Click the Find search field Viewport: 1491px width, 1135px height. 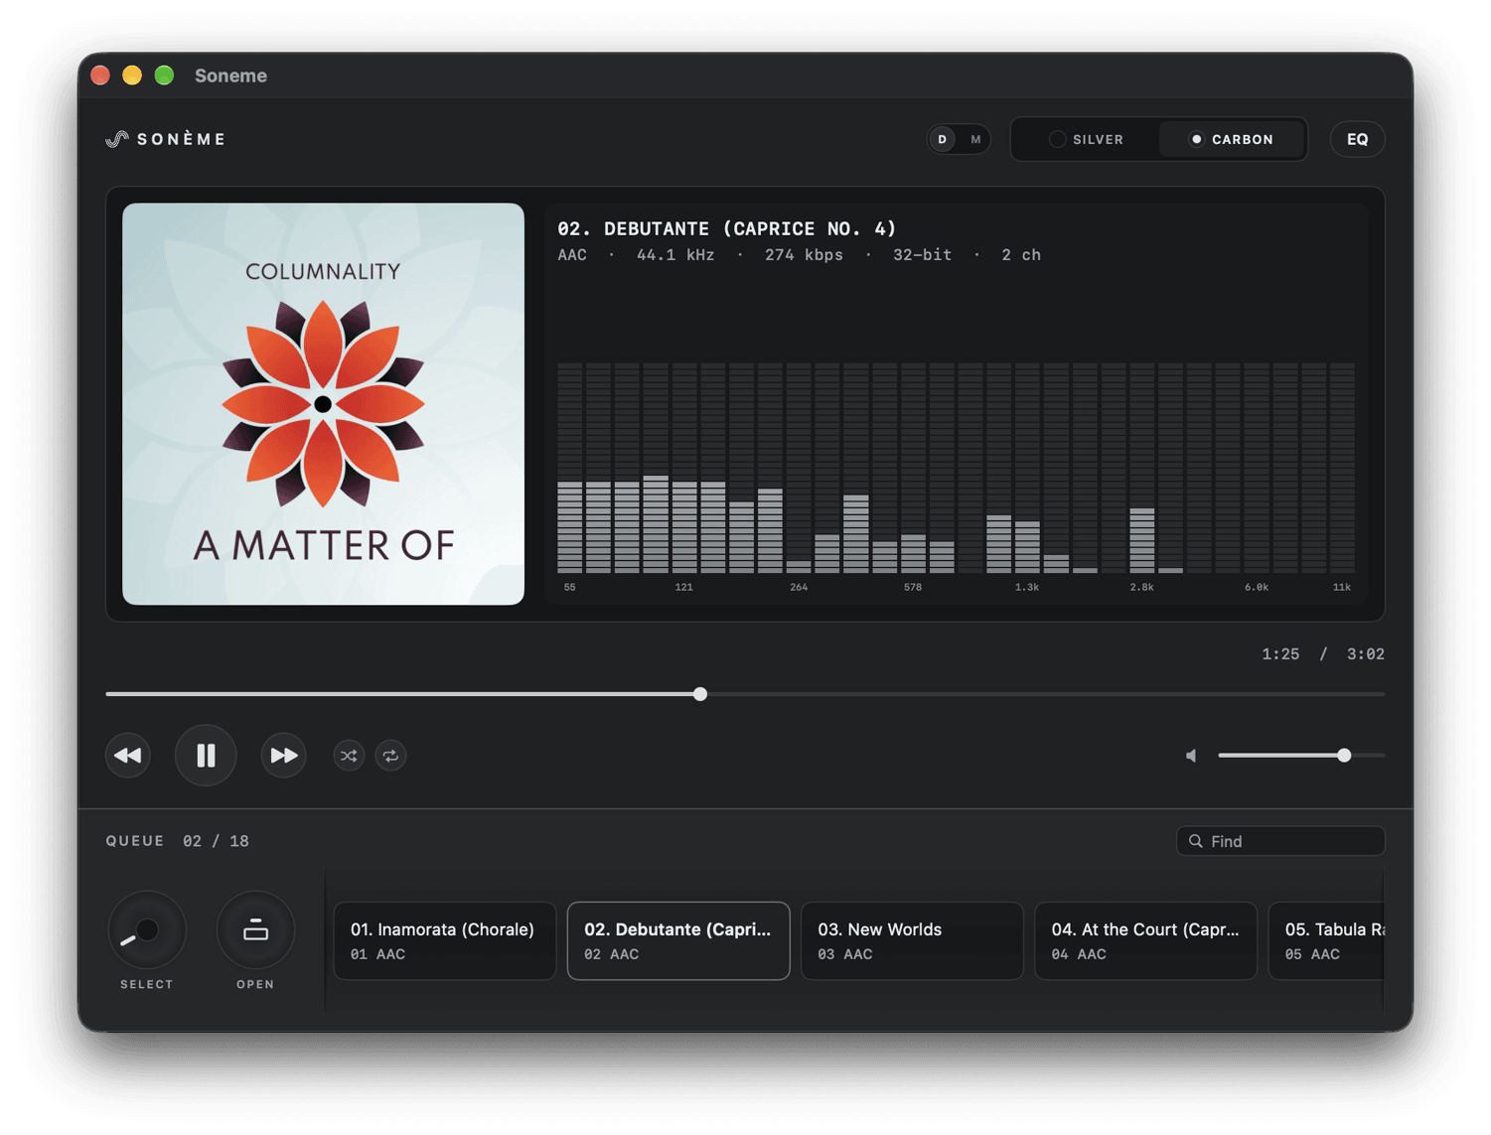tap(1280, 841)
